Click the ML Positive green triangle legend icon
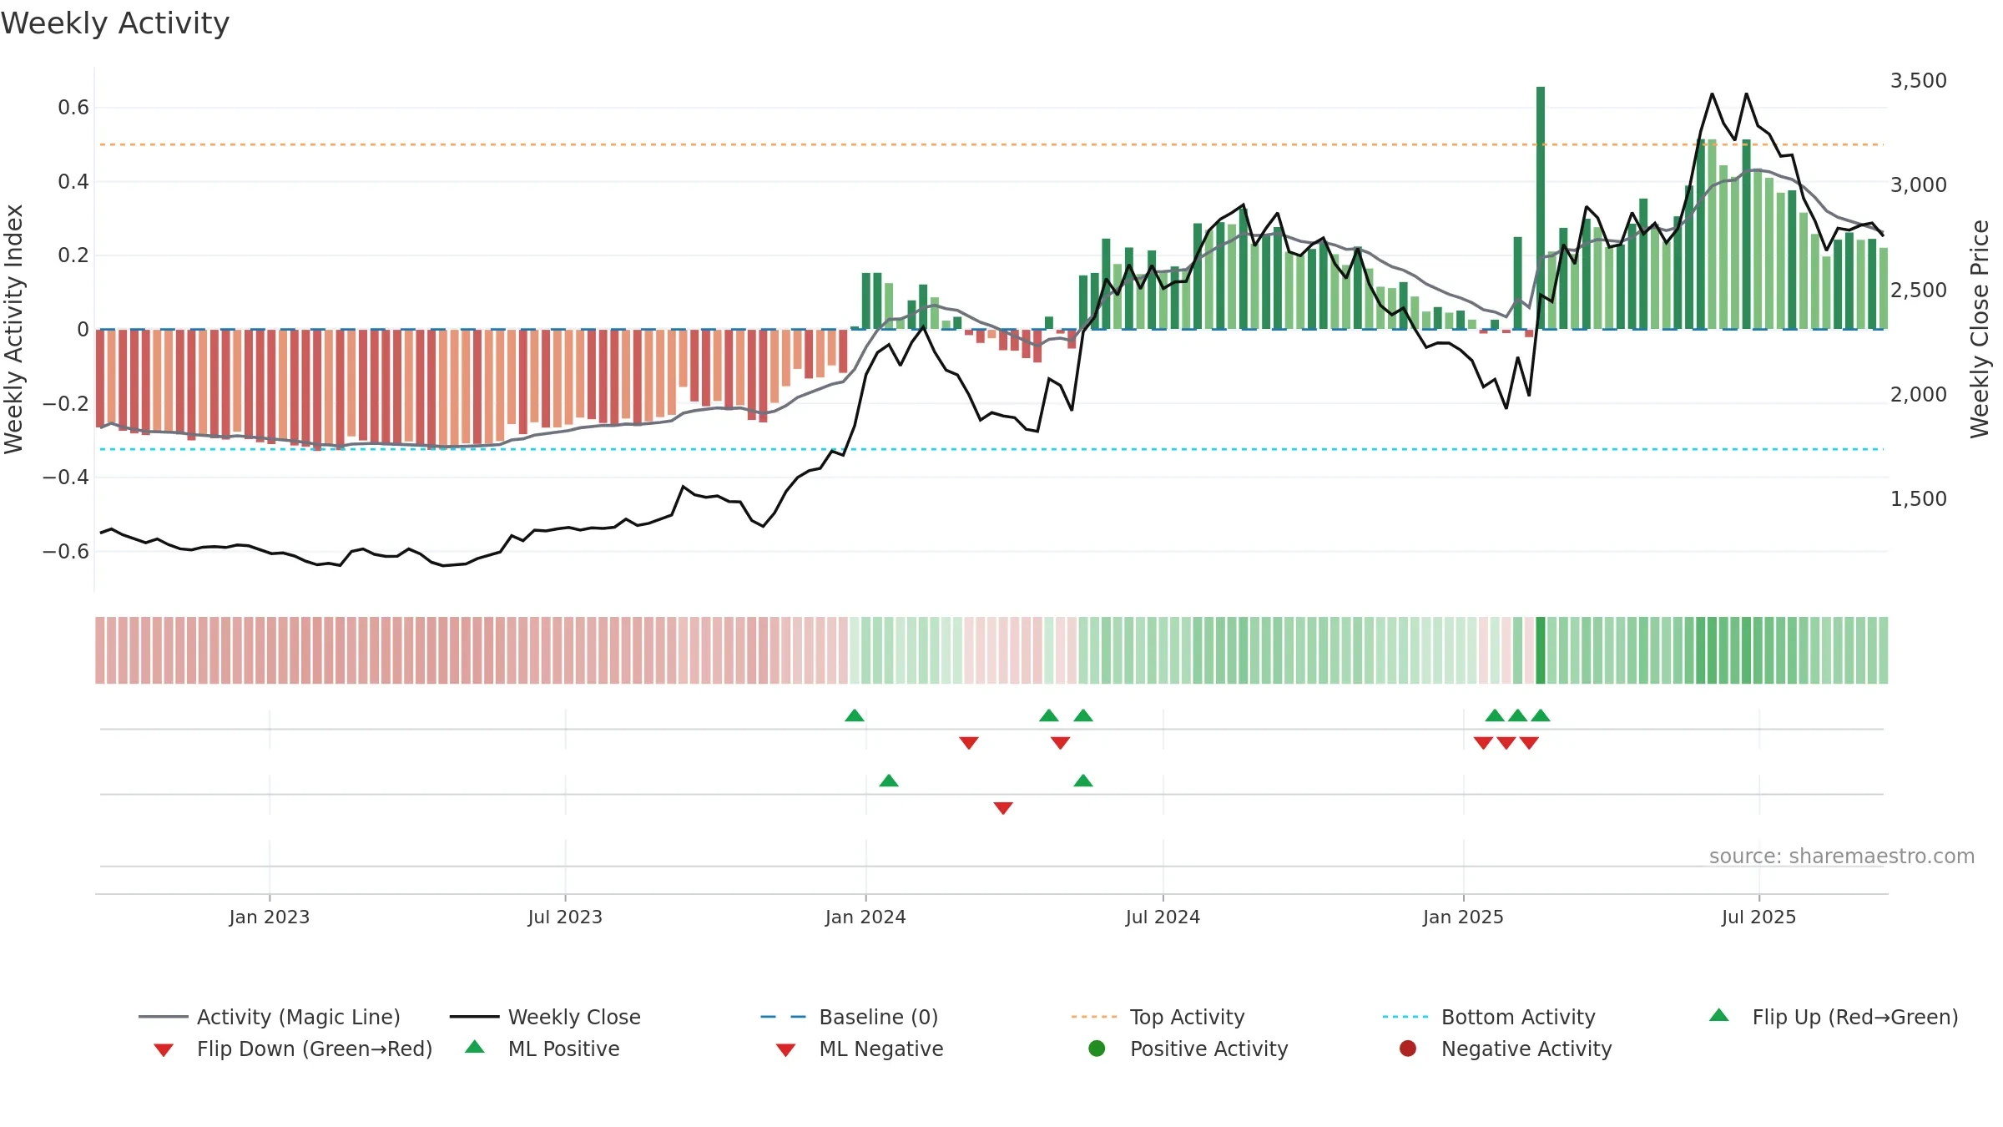 (475, 1047)
